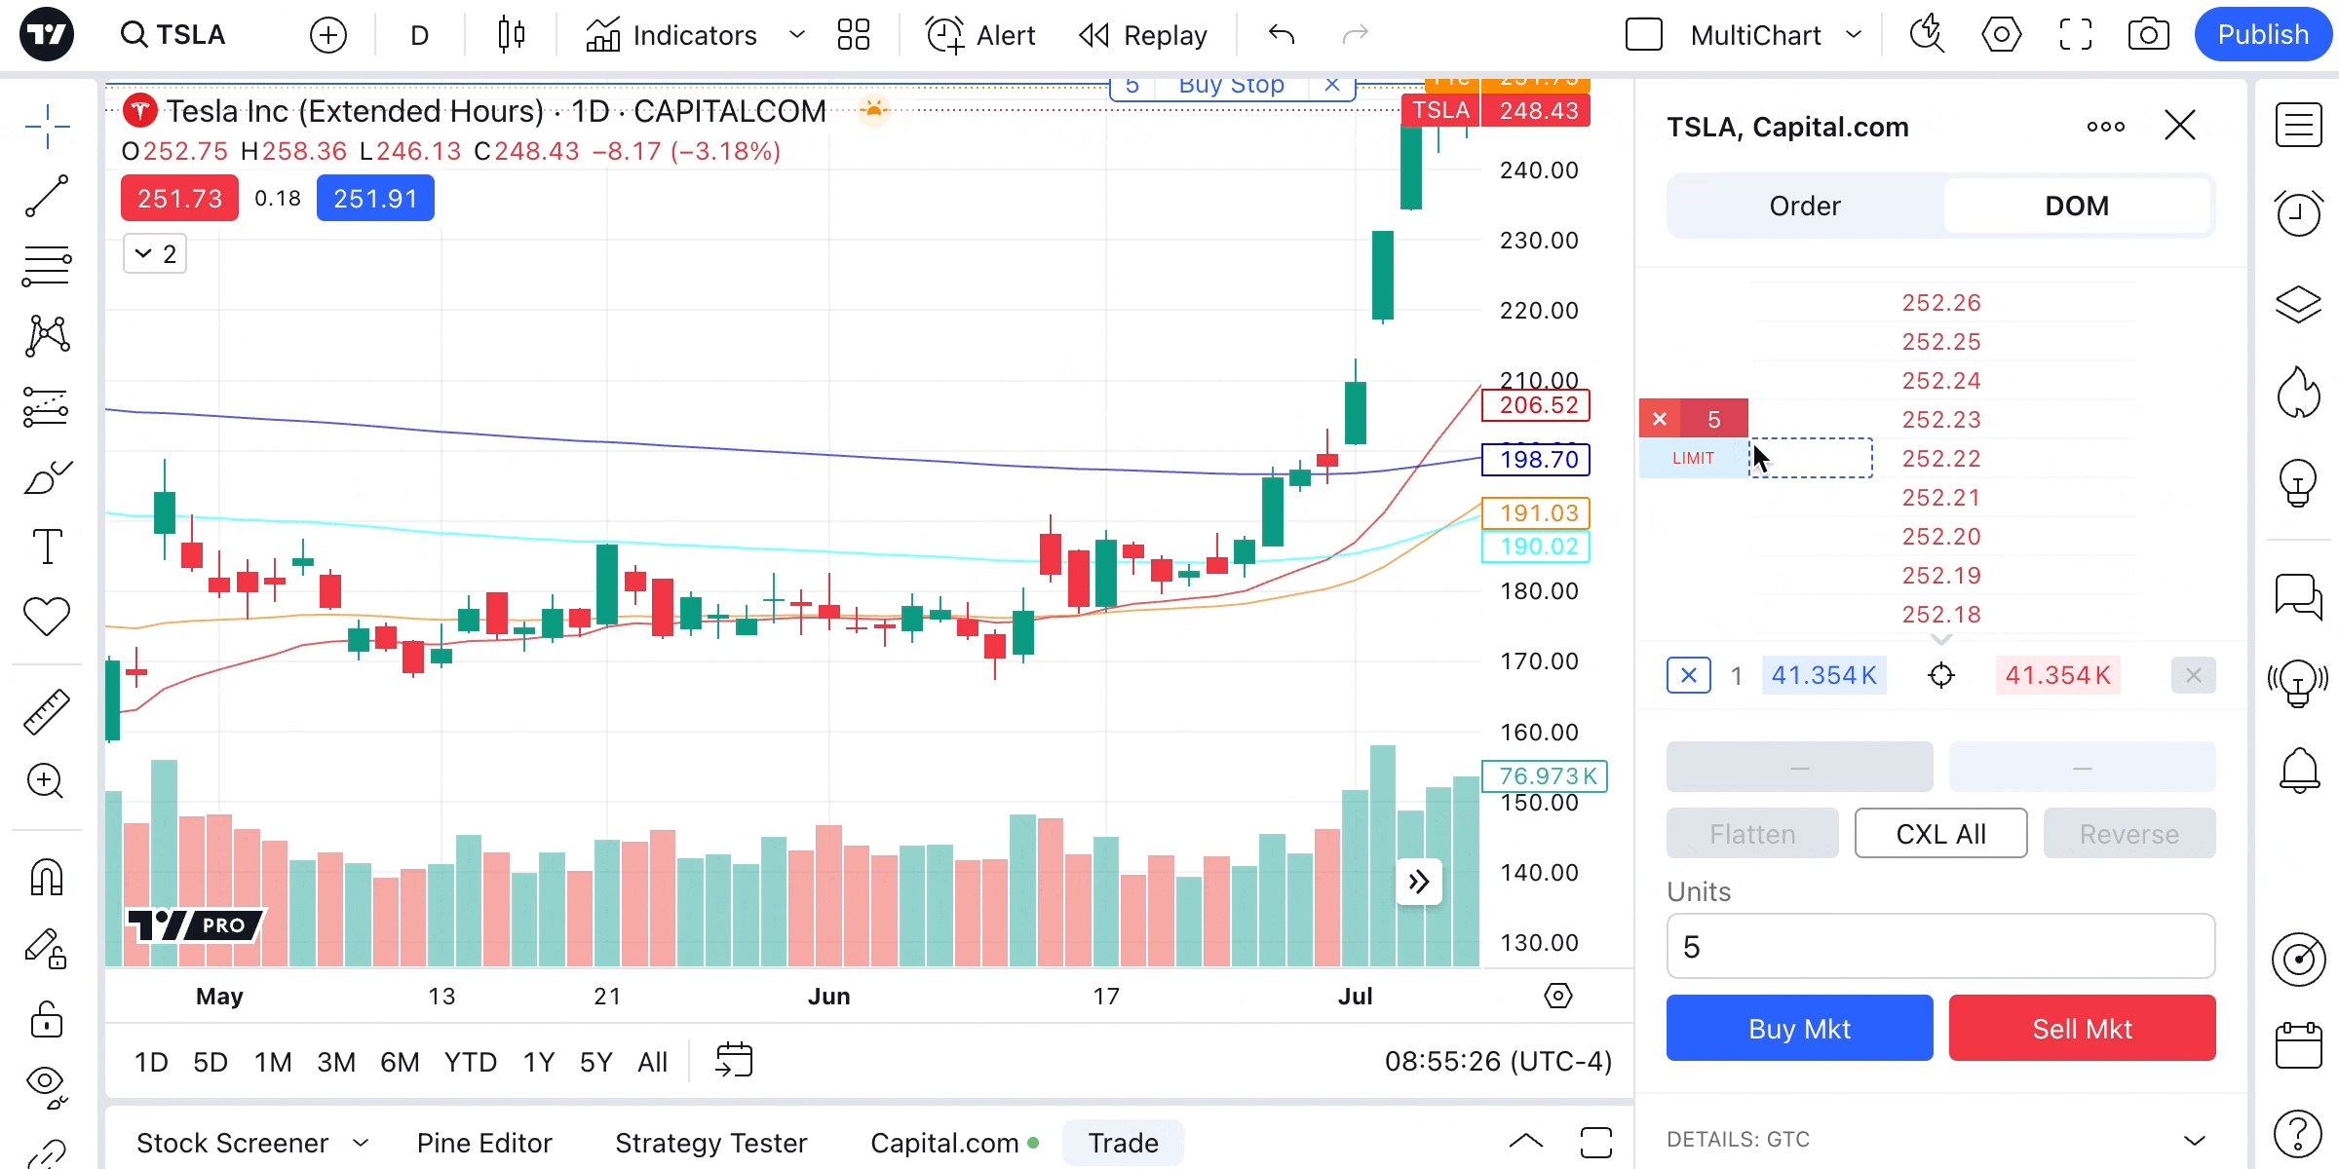Screen dimensions: 2339x1169
Task: Switch to the Order tab
Action: (1804, 207)
